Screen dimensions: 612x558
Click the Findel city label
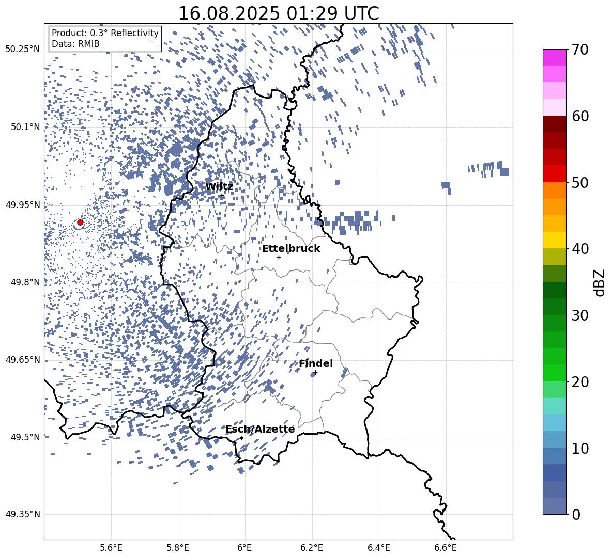[316, 363]
